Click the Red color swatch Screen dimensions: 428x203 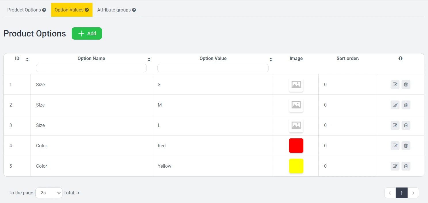click(296, 146)
